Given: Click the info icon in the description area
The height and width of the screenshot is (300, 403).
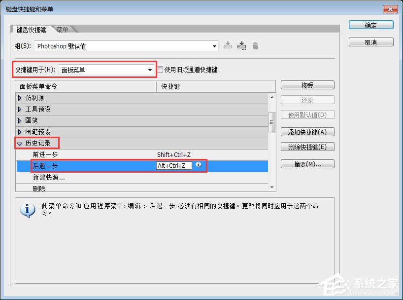Looking at the screenshot, I should point(27,211).
